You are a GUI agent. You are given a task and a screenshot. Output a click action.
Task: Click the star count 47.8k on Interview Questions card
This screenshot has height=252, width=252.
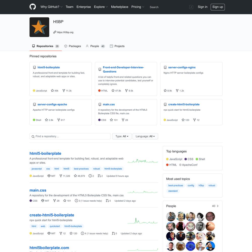pos(116,91)
